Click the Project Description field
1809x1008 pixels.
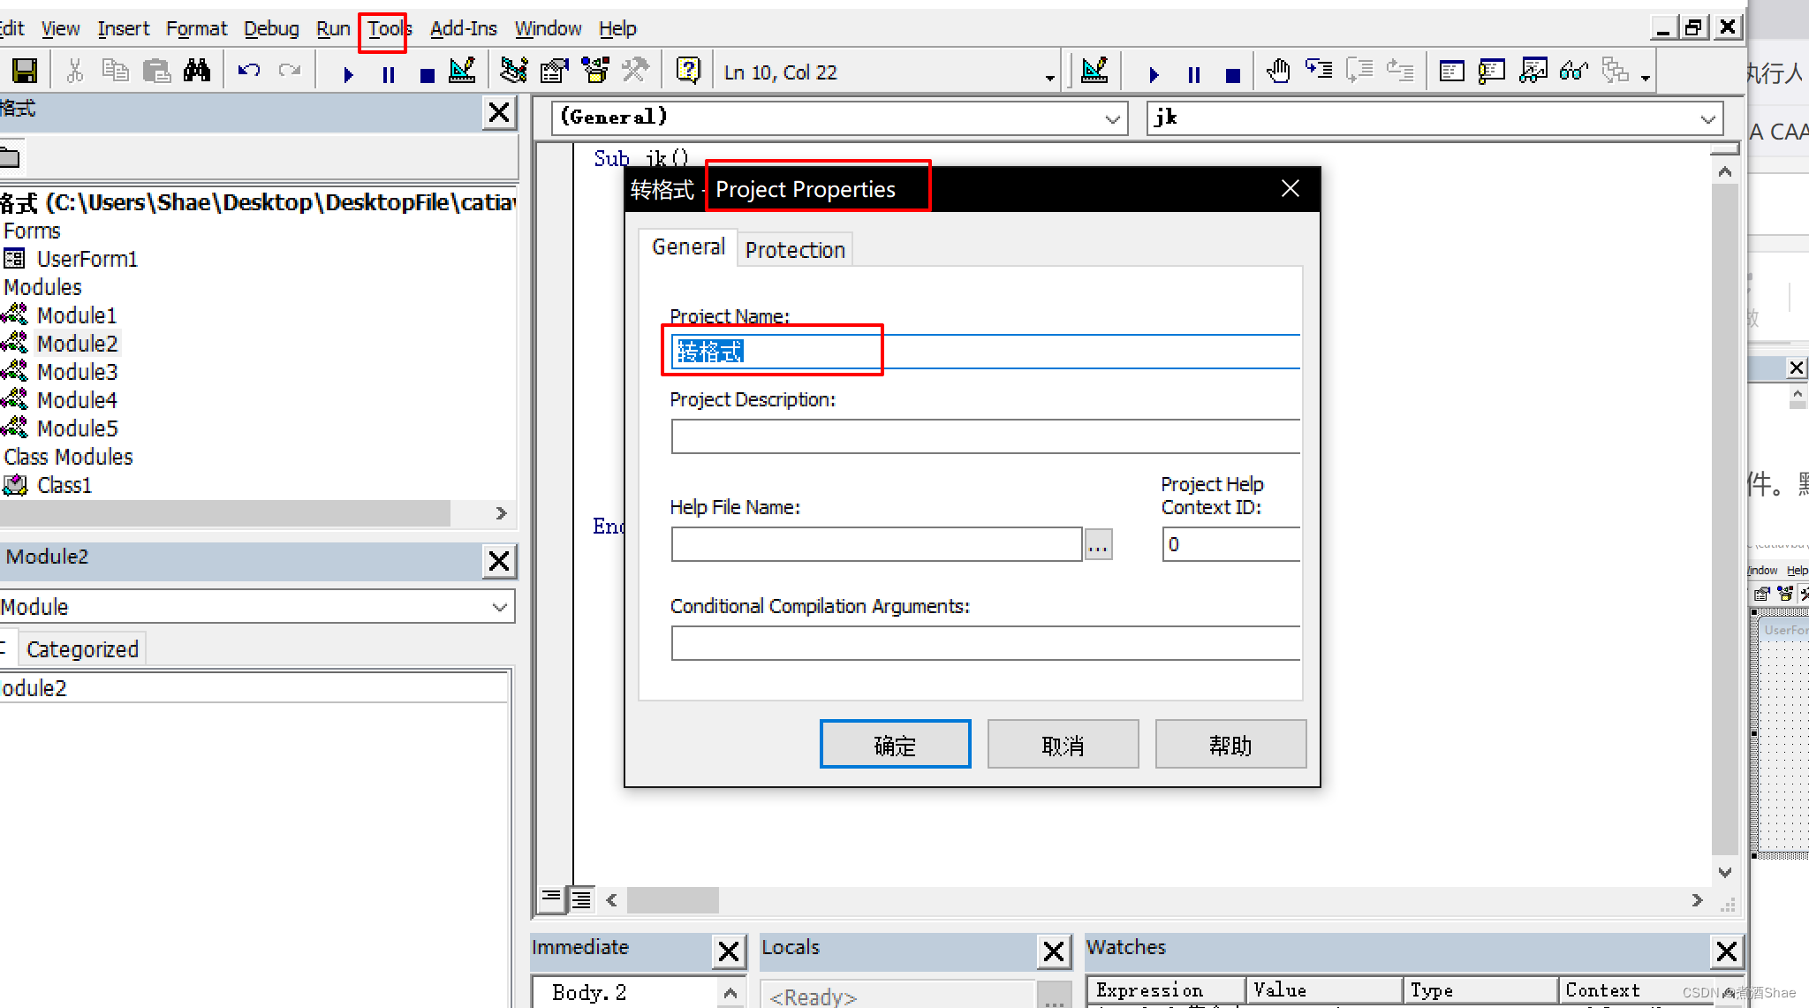click(985, 436)
